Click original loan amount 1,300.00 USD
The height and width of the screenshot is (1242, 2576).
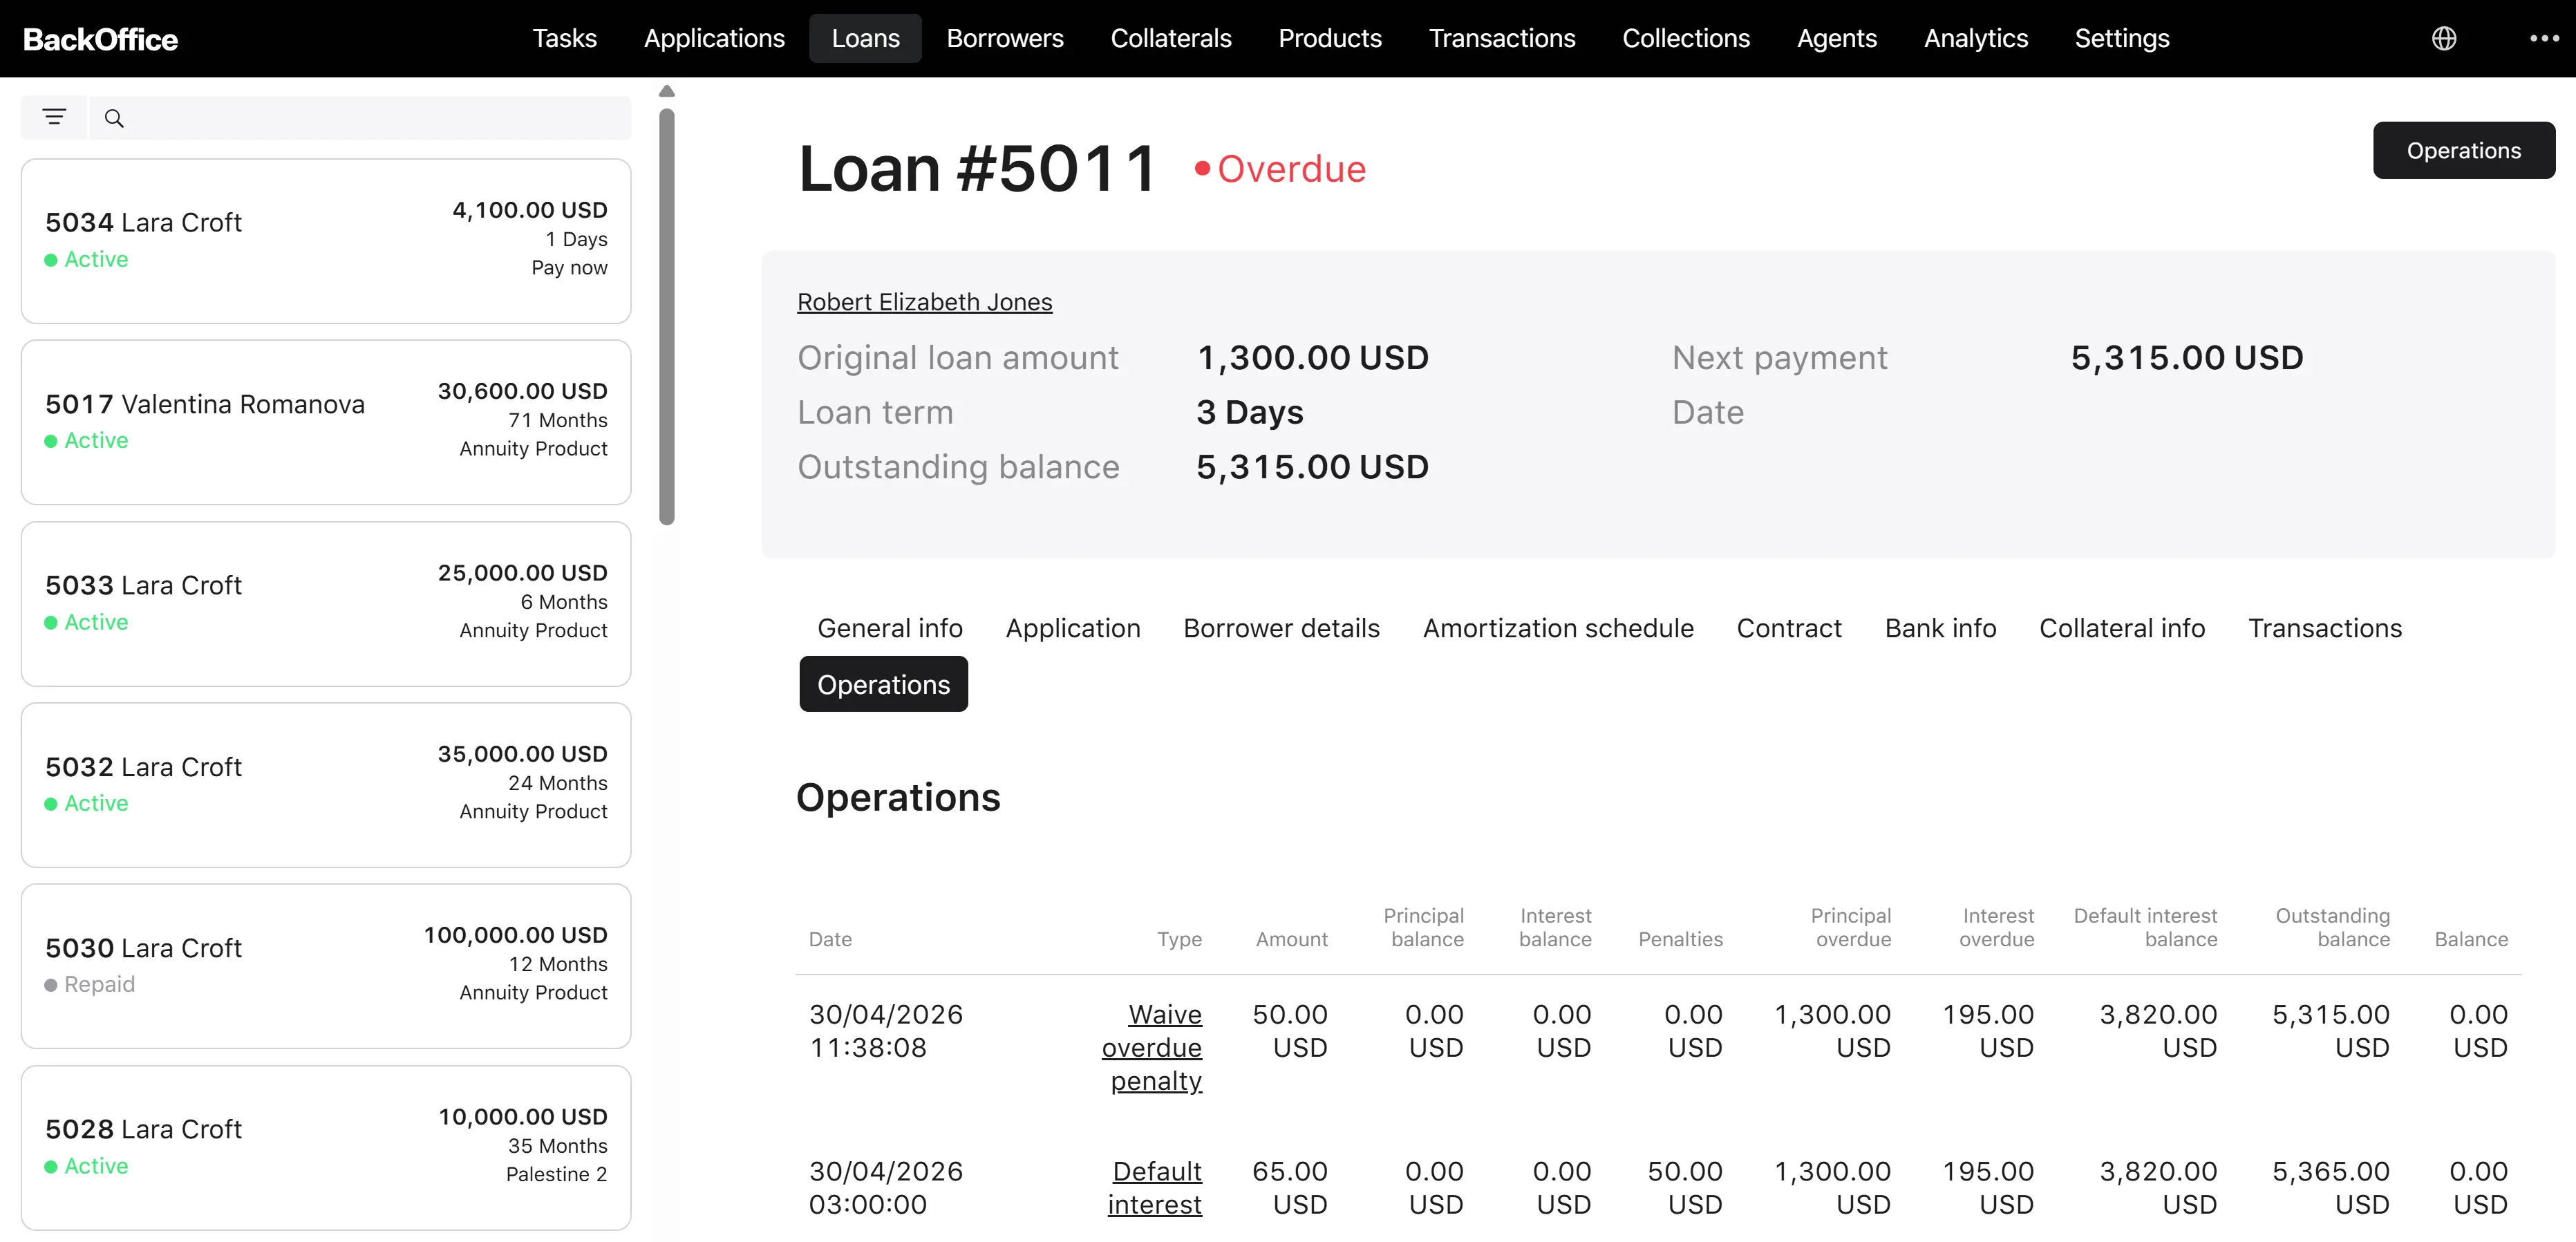[x=1312, y=357]
